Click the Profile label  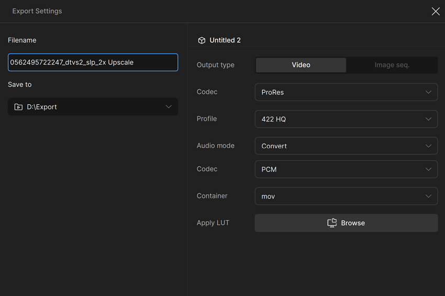[x=207, y=119]
